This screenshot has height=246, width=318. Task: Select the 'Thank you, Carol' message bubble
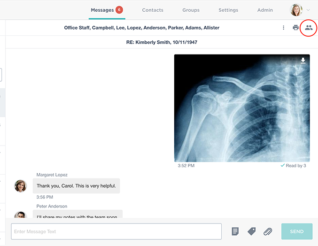point(76,186)
